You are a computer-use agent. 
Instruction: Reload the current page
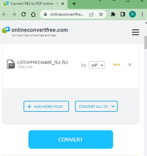click(x=24, y=14)
